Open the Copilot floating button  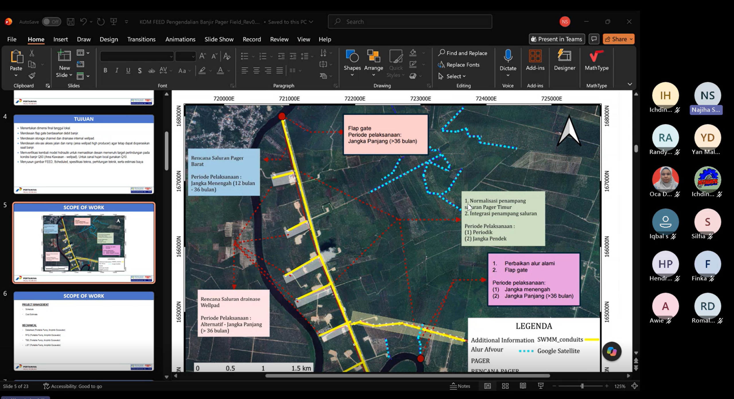612,351
